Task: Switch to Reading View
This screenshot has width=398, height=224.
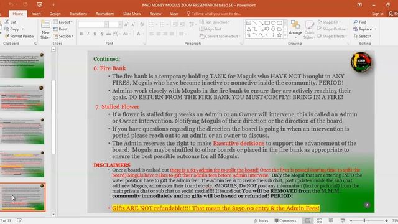Action: tap(331, 221)
